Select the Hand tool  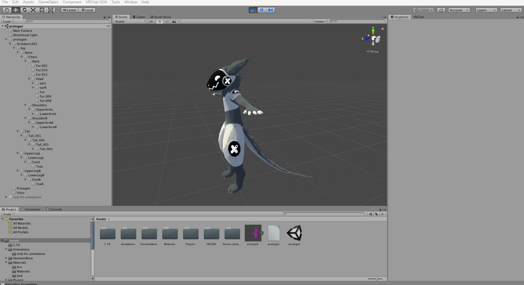coord(7,10)
